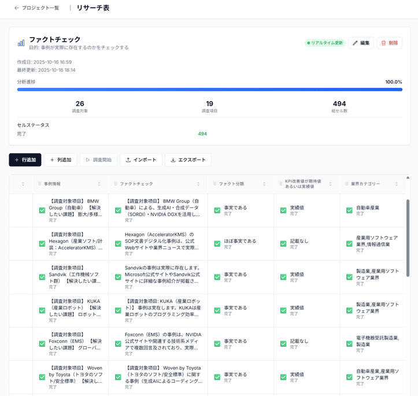Select 事実である in the Woven by Toyota row
Viewport: 418px width, 396px height.
tap(235, 375)
